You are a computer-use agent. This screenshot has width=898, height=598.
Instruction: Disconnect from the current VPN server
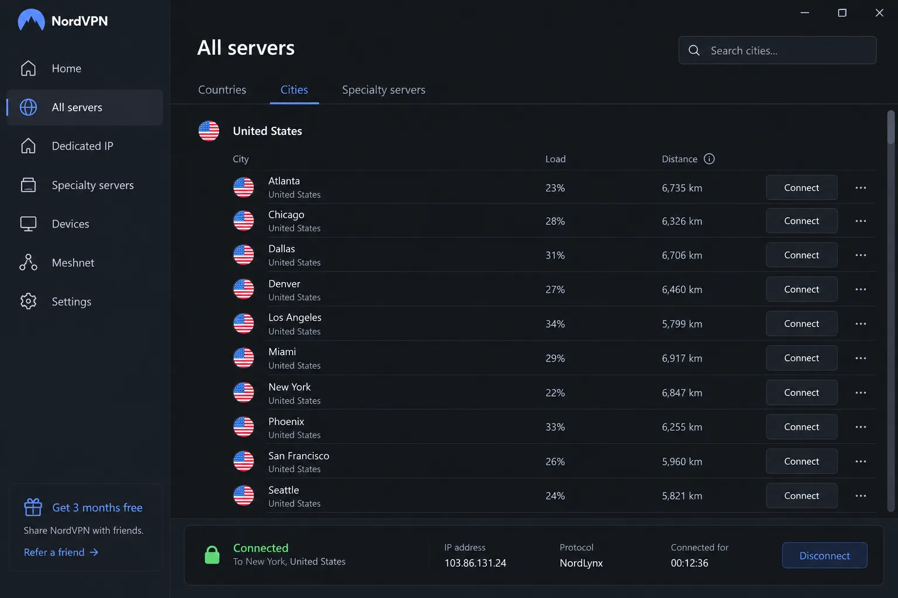pos(824,555)
